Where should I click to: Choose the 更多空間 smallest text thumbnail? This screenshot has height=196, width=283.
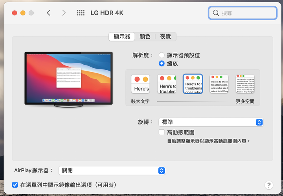pos(245,84)
